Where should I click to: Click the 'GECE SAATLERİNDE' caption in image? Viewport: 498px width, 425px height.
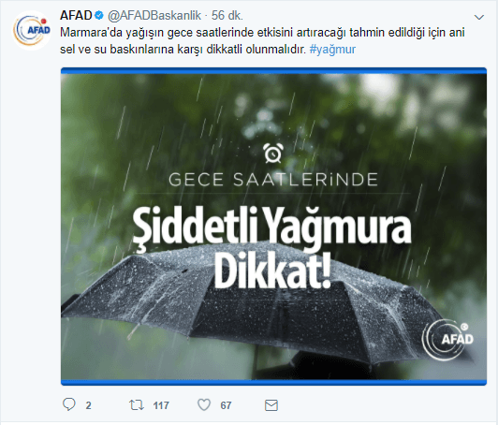tap(273, 180)
